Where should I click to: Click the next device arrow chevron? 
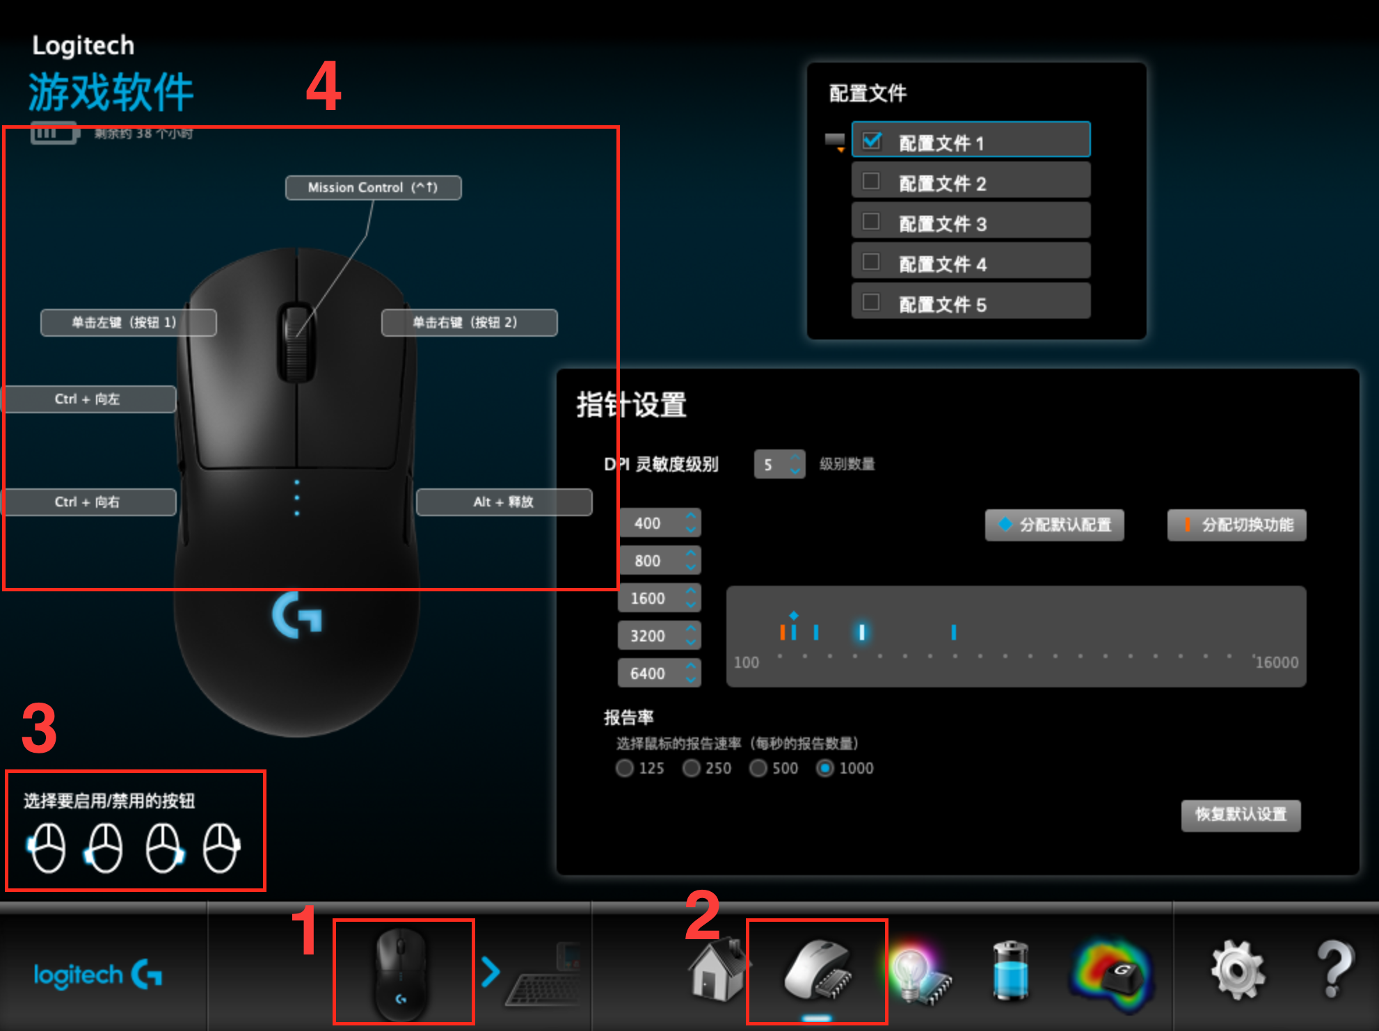click(x=491, y=972)
